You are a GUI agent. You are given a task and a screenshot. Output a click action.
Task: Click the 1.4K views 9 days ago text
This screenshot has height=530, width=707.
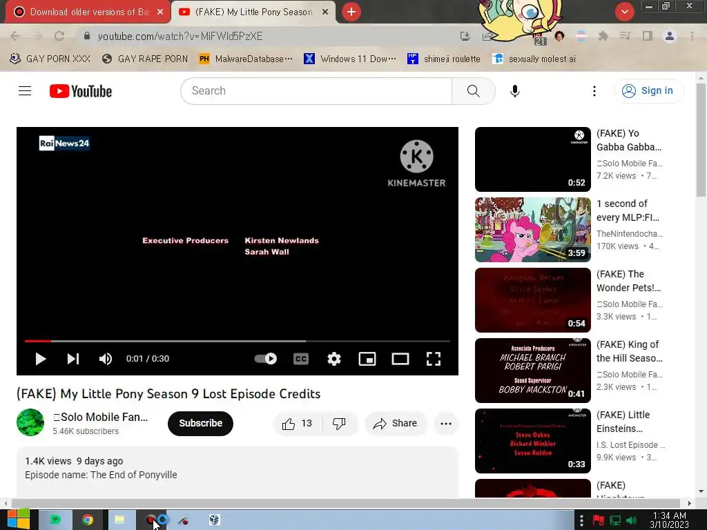point(74,461)
